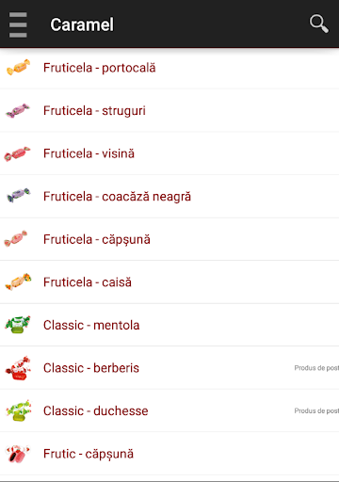Open the hamburger navigation menu
This screenshot has height=482, width=339.
tap(18, 24)
